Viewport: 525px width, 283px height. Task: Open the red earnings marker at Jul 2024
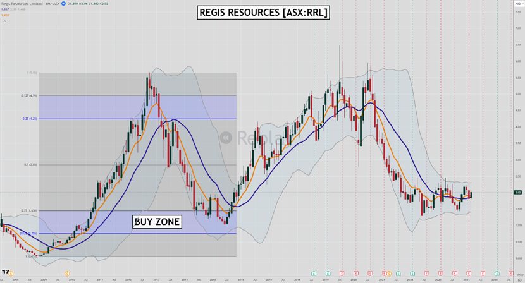(483, 274)
